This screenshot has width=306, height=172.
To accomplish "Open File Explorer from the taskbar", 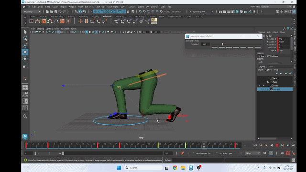I will point(183,168).
